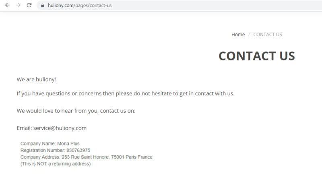Image resolution: width=322 pixels, height=194 pixels.
Task: Click the "Email:" label text
Action: pos(24,128)
